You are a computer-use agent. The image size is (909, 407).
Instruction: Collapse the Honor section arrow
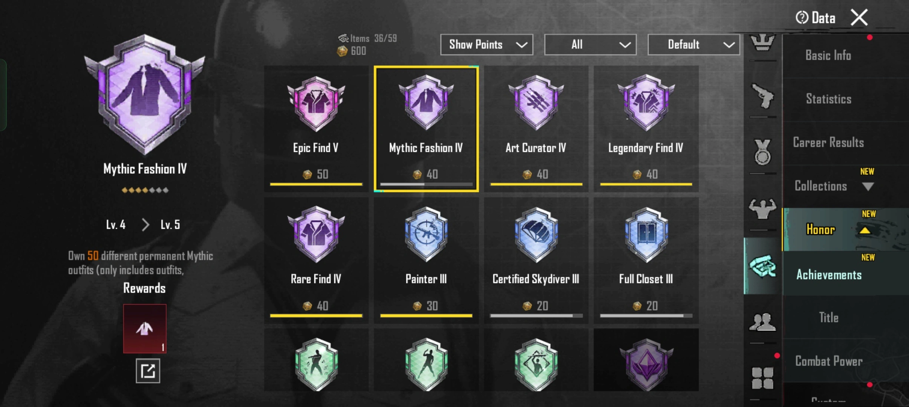(865, 230)
